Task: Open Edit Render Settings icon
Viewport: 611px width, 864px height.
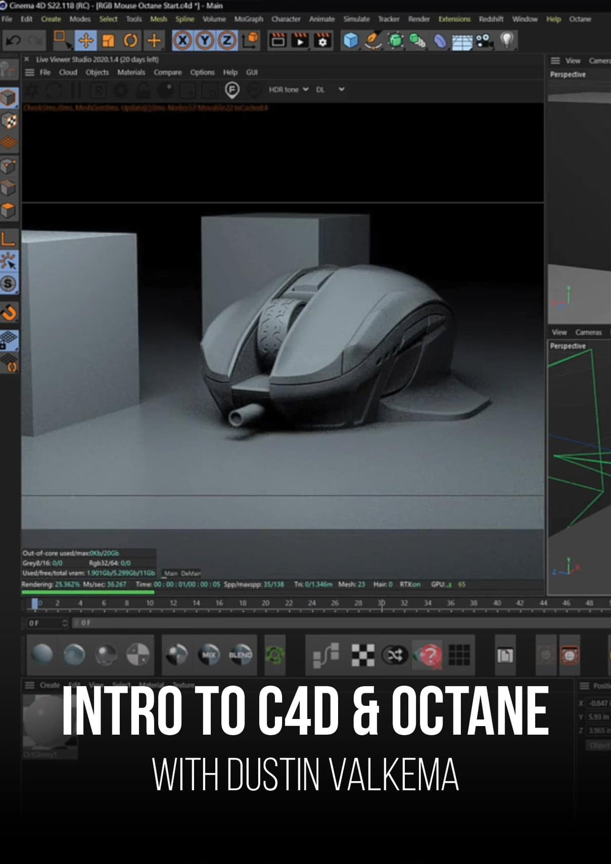Action: (322, 40)
